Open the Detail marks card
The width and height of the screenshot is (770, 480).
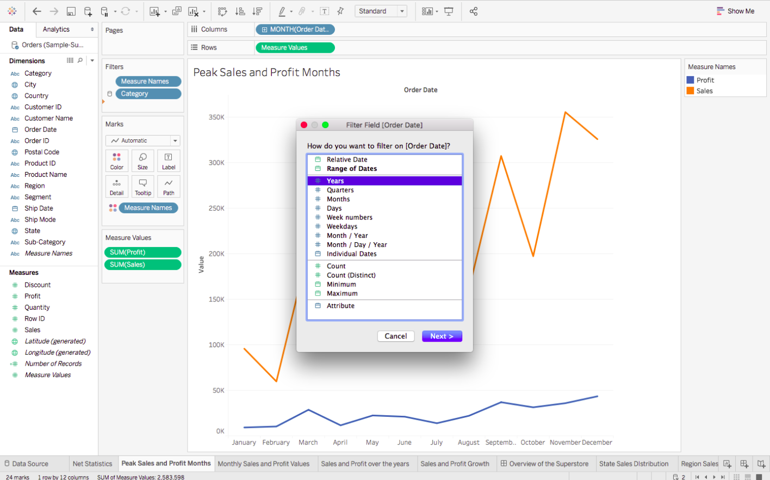pyautogui.click(x=117, y=187)
